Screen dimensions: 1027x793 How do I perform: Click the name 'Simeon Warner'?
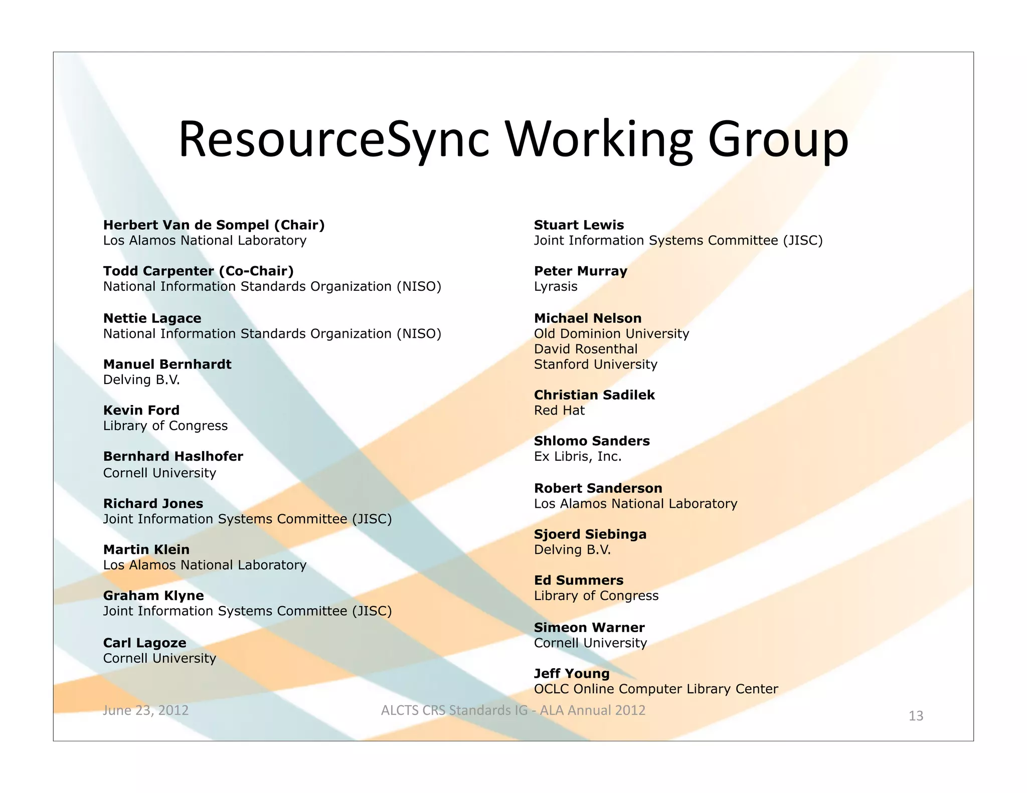(x=589, y=628)
